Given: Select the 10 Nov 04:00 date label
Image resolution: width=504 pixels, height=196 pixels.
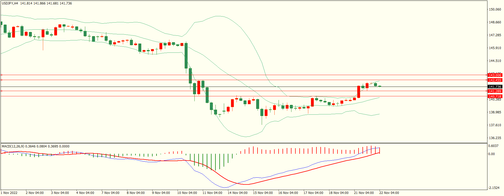Looking at the screenshot, I should coord(187,193).
